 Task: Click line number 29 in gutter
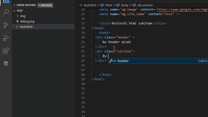click(83, 79)
